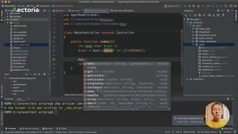The height and width of the screenshot is (134, 238).
Task: Add new terminal session tab
Action: (x=28, y=99)
